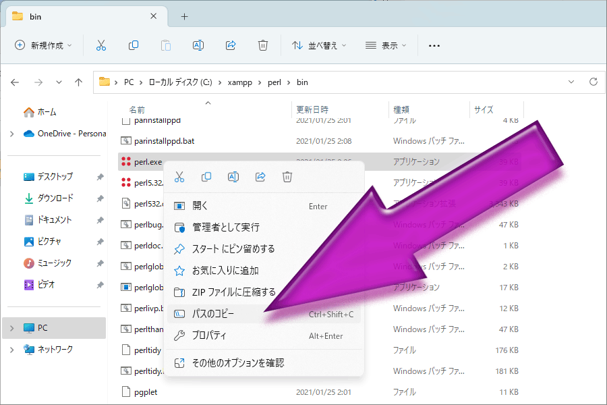Sort by the サイズ column header
This screenshot has width=607, height=405.
pos(484,109)
